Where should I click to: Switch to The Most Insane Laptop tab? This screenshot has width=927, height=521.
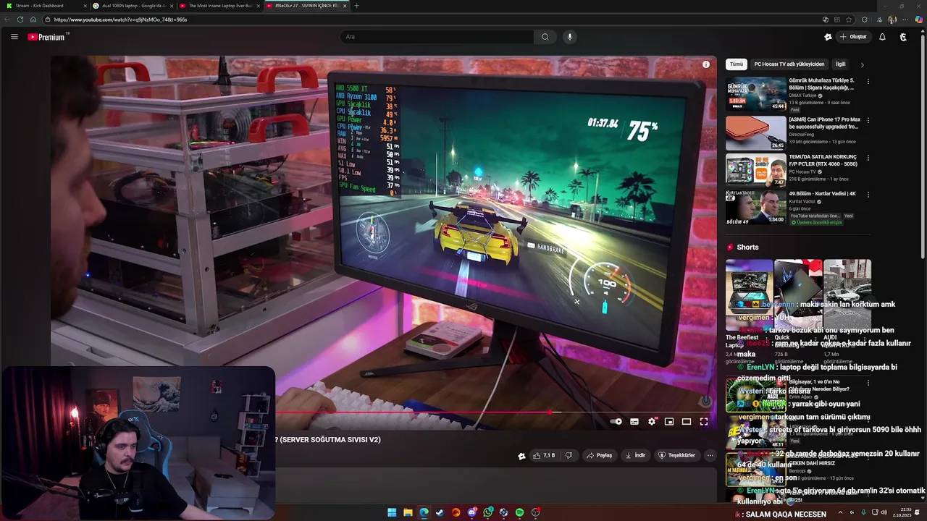tap(219, 6)
